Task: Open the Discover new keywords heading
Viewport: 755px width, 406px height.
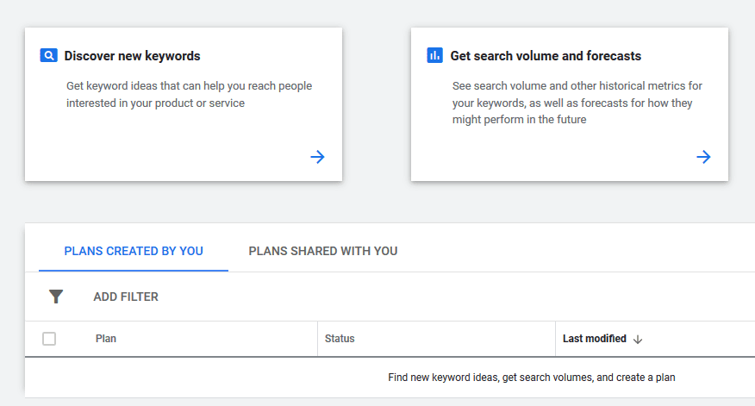Action: point(132,56)
